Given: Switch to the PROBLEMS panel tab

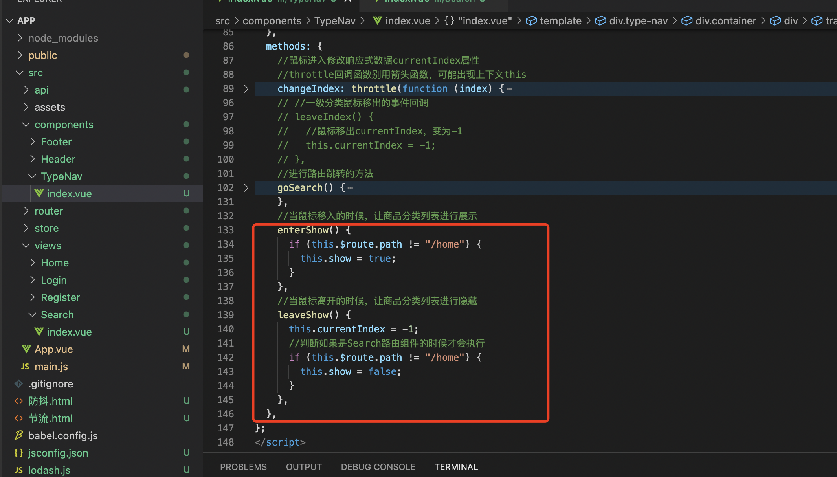Looking at the screenshot, I should pyautogui.click(x=243, y=467).
